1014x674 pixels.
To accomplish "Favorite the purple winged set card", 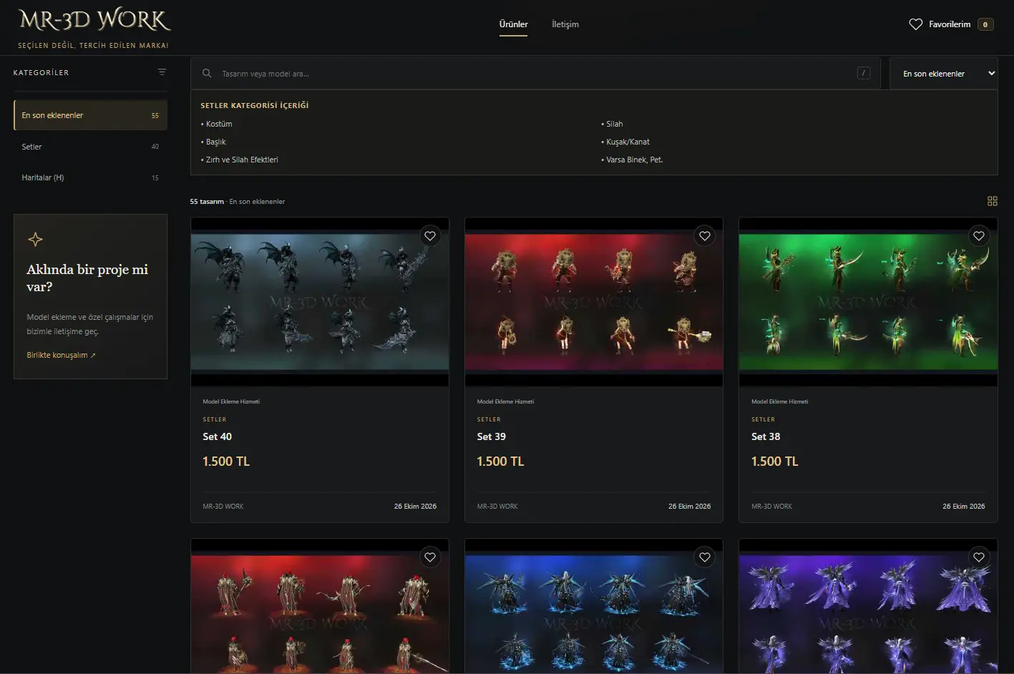I will click(x=979, y=557).
